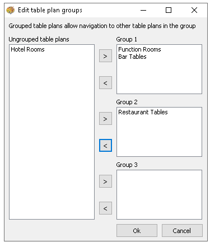Image resolution: width=210 pixels, height=242 pixels.
Task: Close the Edit table plan groups dialog
Action: click(x=194, y=10)
